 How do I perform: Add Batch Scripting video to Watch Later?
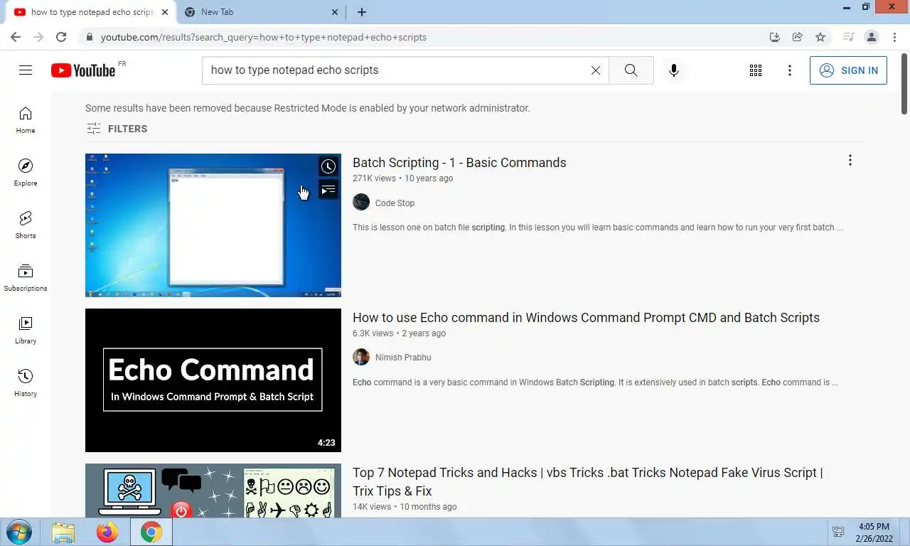tap(328, 166)
